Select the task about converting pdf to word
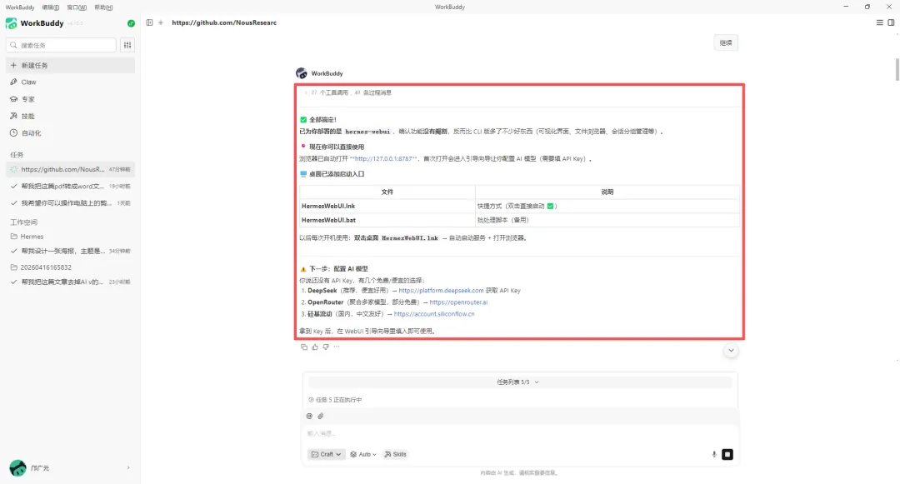This screenshot has height=484, width=900. pyautogui.click(x=71, y=187)
